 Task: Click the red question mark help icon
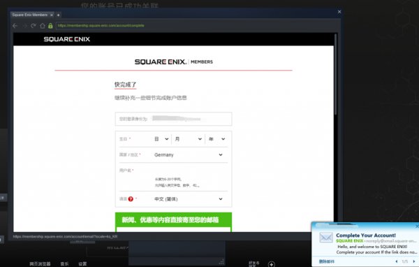pos(131,199)
